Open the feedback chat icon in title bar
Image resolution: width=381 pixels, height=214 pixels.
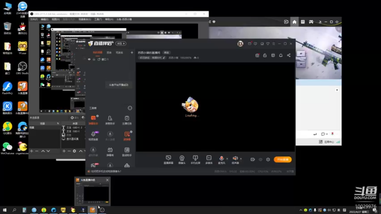point(255,44)
